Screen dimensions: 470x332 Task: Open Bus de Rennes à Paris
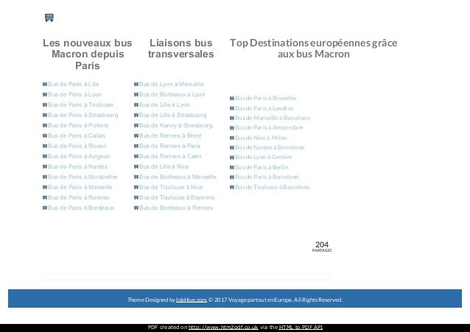click(170, 146)
